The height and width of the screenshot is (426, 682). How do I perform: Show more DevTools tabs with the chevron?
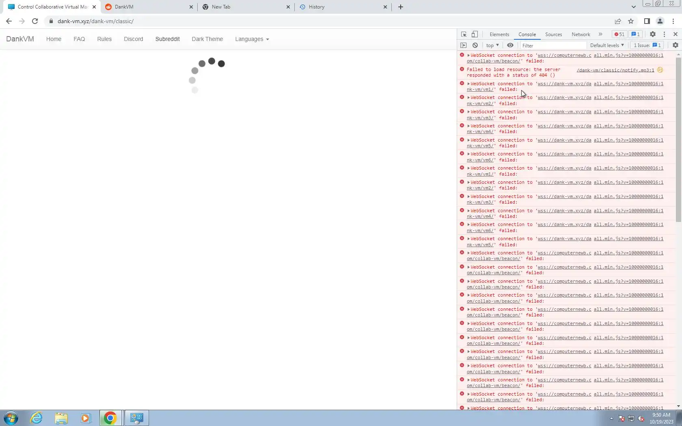pos(600,34)
